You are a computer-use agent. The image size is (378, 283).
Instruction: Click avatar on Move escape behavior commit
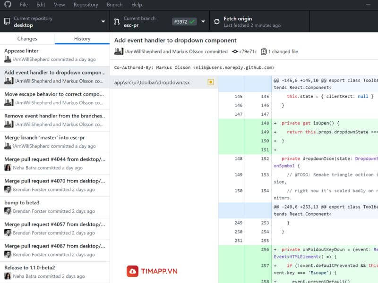[x=9, y=102]
